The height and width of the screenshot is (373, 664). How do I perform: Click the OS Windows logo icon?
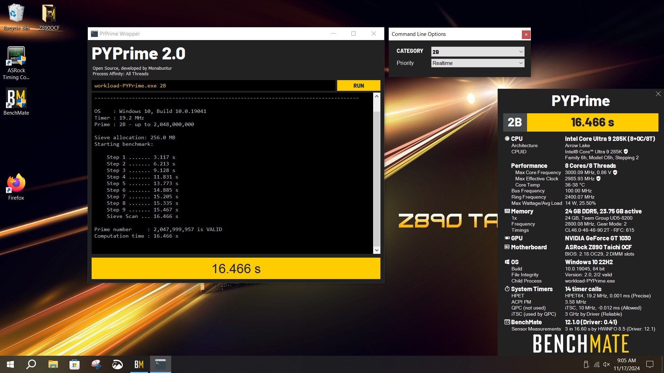[507, 262]
